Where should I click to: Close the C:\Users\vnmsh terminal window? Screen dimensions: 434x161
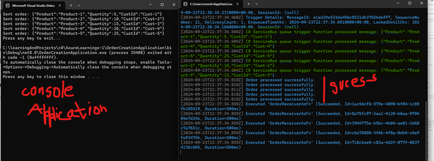[422, 3]
